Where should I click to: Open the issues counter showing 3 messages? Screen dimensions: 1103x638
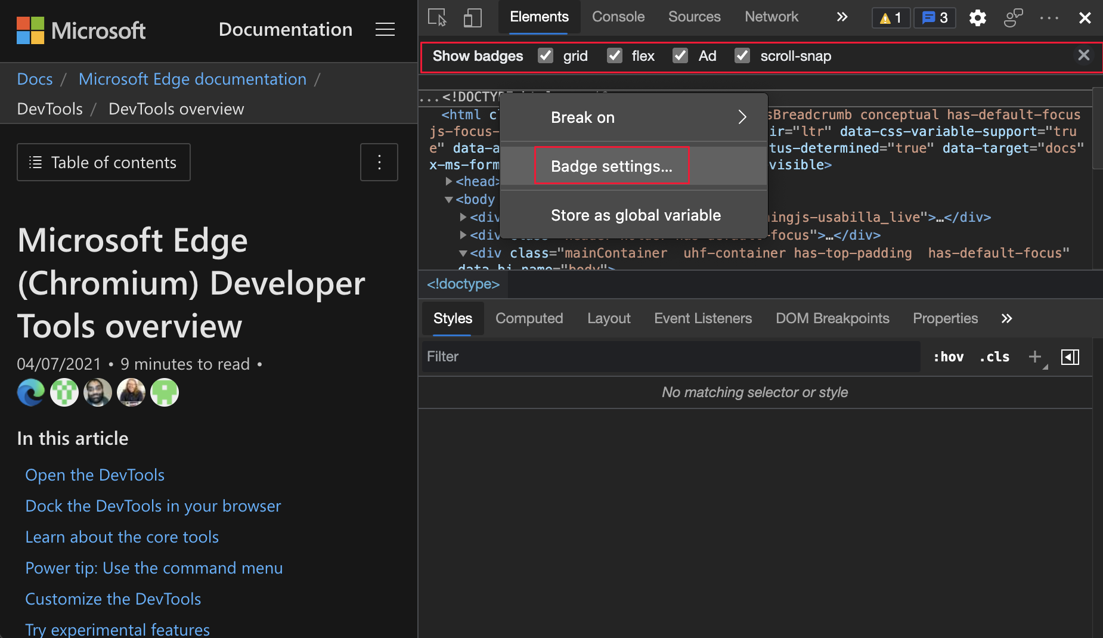pyautogui.click(x=934, y=17)
